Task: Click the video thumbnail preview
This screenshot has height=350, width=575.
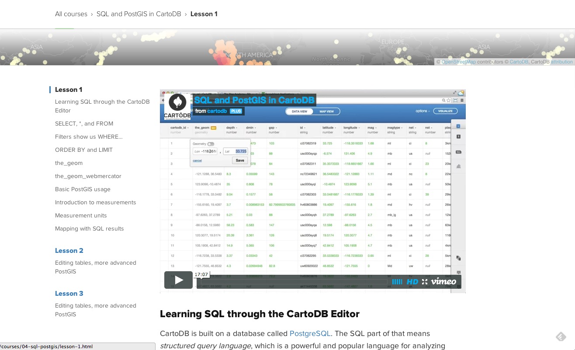Action: [x=313, y=191]
